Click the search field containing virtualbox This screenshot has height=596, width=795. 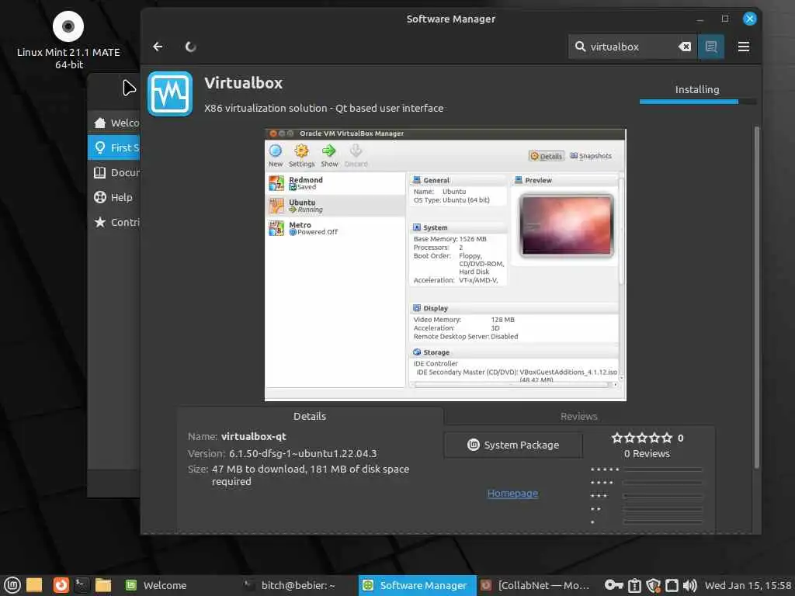click(632, 47)
